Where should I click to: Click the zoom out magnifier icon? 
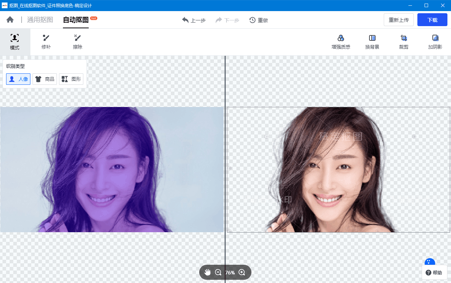[218, 272]
